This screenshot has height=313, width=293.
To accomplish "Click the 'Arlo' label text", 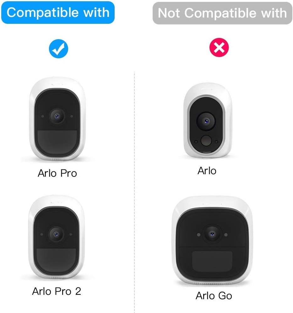I will pyautogui.click(x=207, y=171).
